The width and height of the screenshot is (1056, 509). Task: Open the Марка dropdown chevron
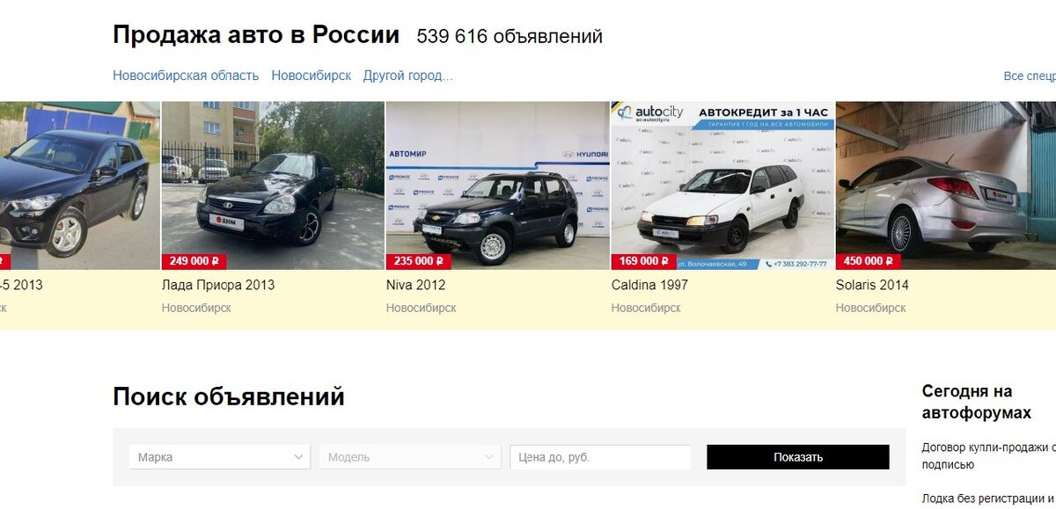298,457
